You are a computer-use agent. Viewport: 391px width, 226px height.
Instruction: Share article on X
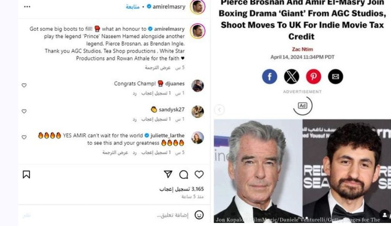[291, 76]
